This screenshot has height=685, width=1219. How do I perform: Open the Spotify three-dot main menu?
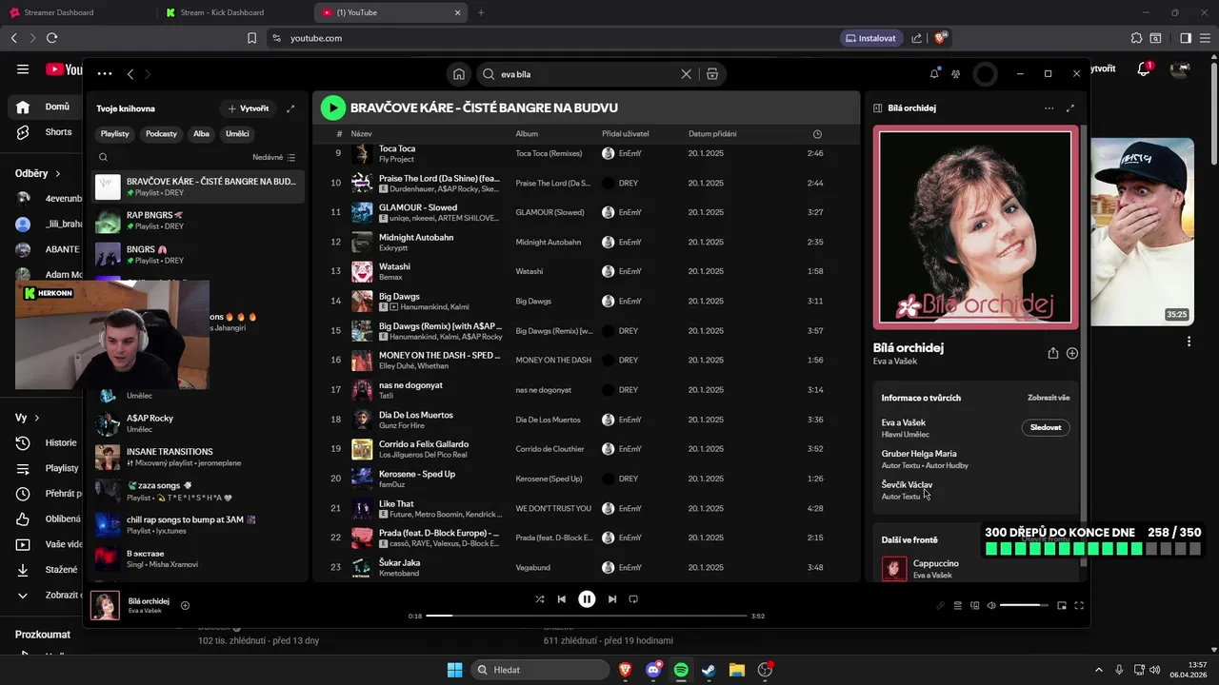coord(105,74)
